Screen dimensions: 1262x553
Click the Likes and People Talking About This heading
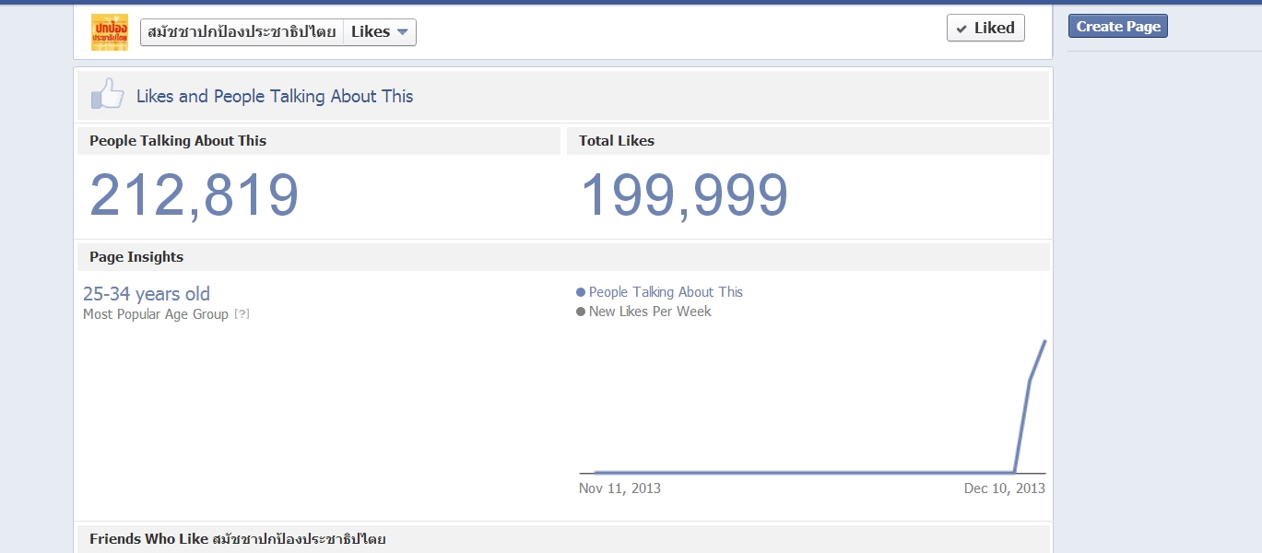275,96
